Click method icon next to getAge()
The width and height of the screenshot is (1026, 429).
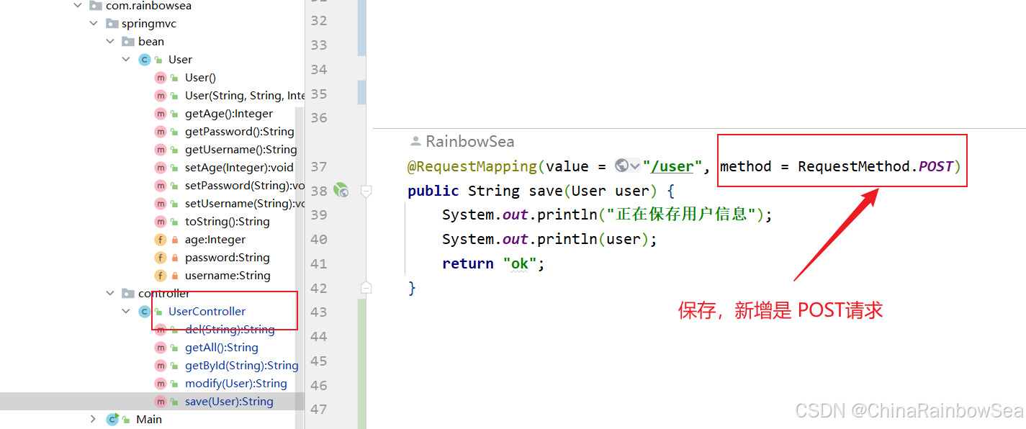point(161,114)
